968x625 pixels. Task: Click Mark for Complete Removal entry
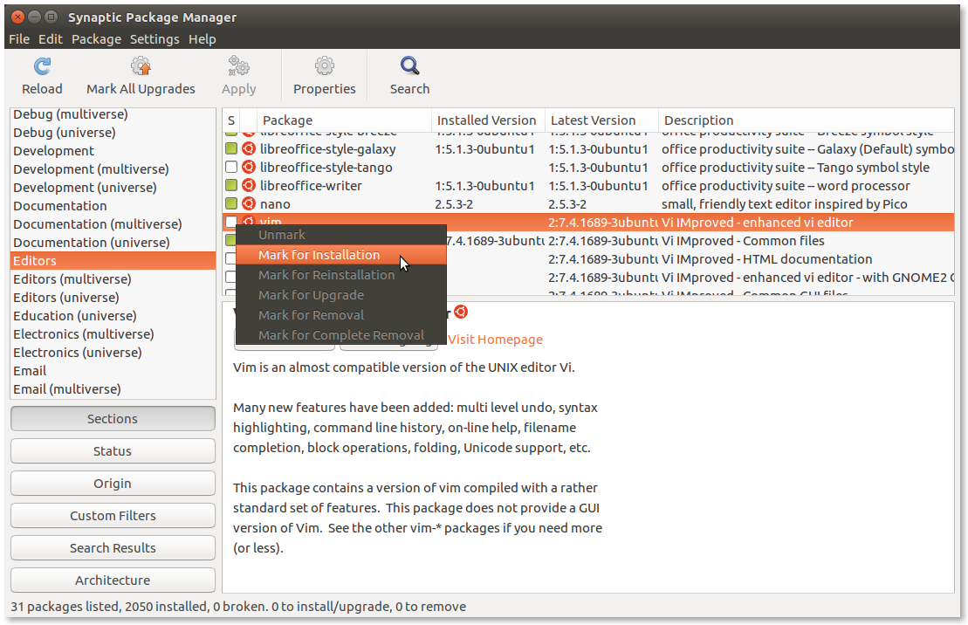point(340,334)
